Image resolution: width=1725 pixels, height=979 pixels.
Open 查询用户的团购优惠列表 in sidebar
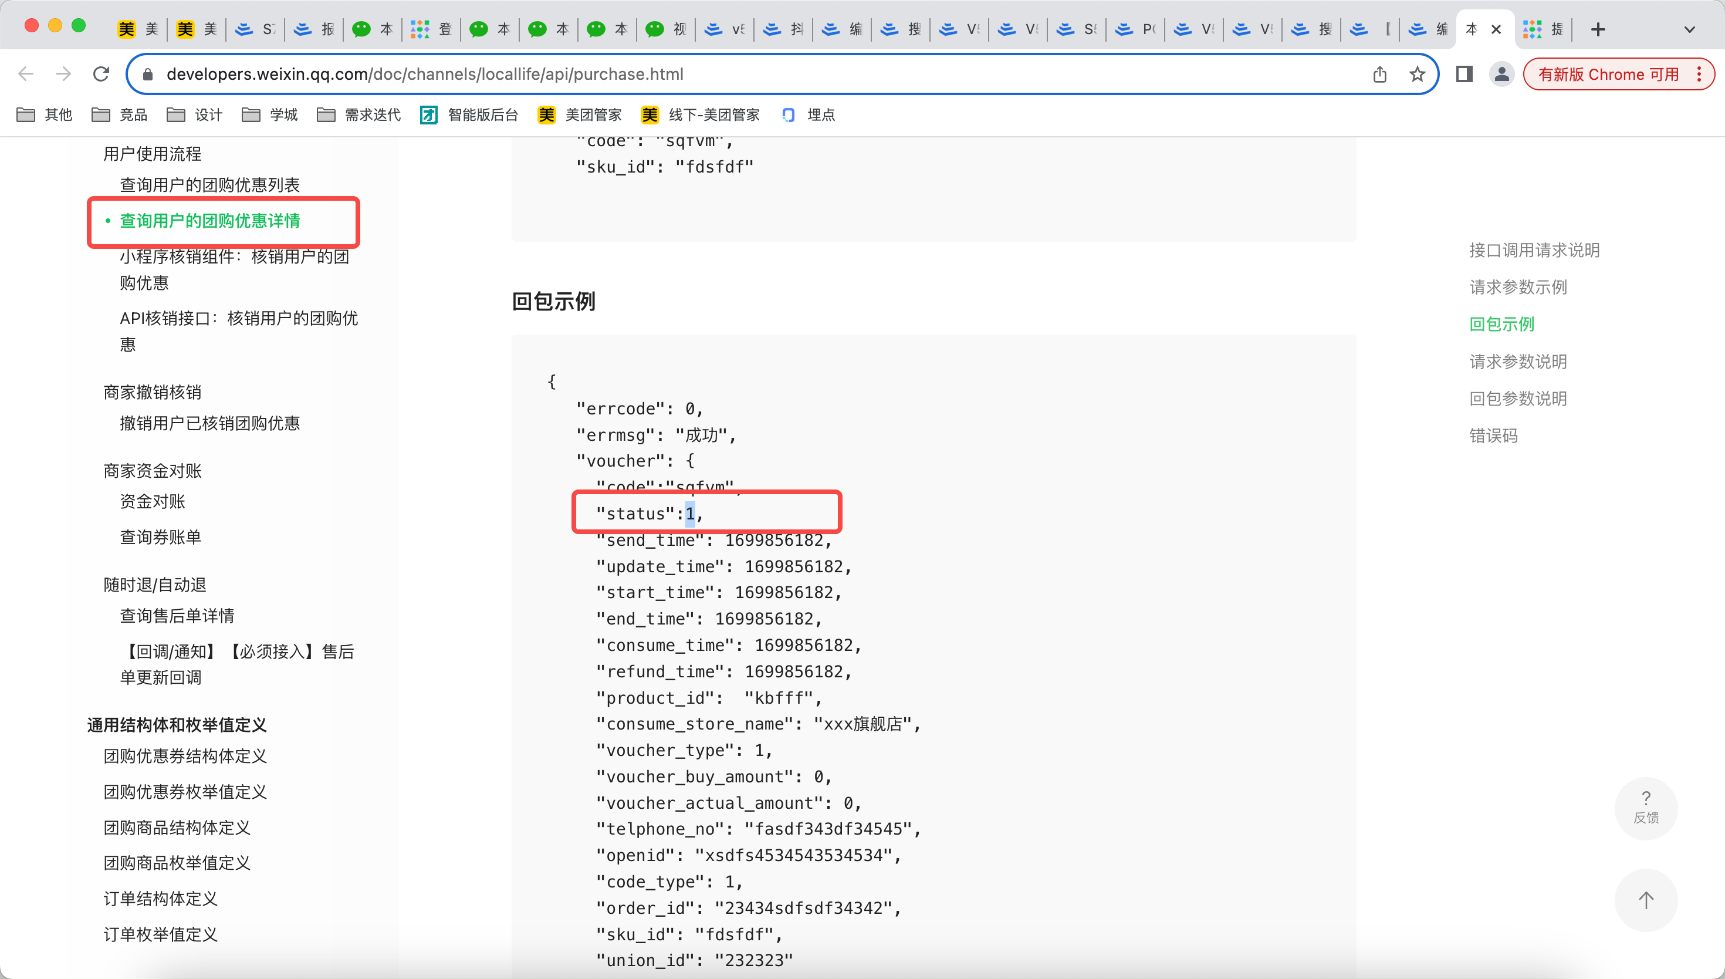tap(209, 185)
